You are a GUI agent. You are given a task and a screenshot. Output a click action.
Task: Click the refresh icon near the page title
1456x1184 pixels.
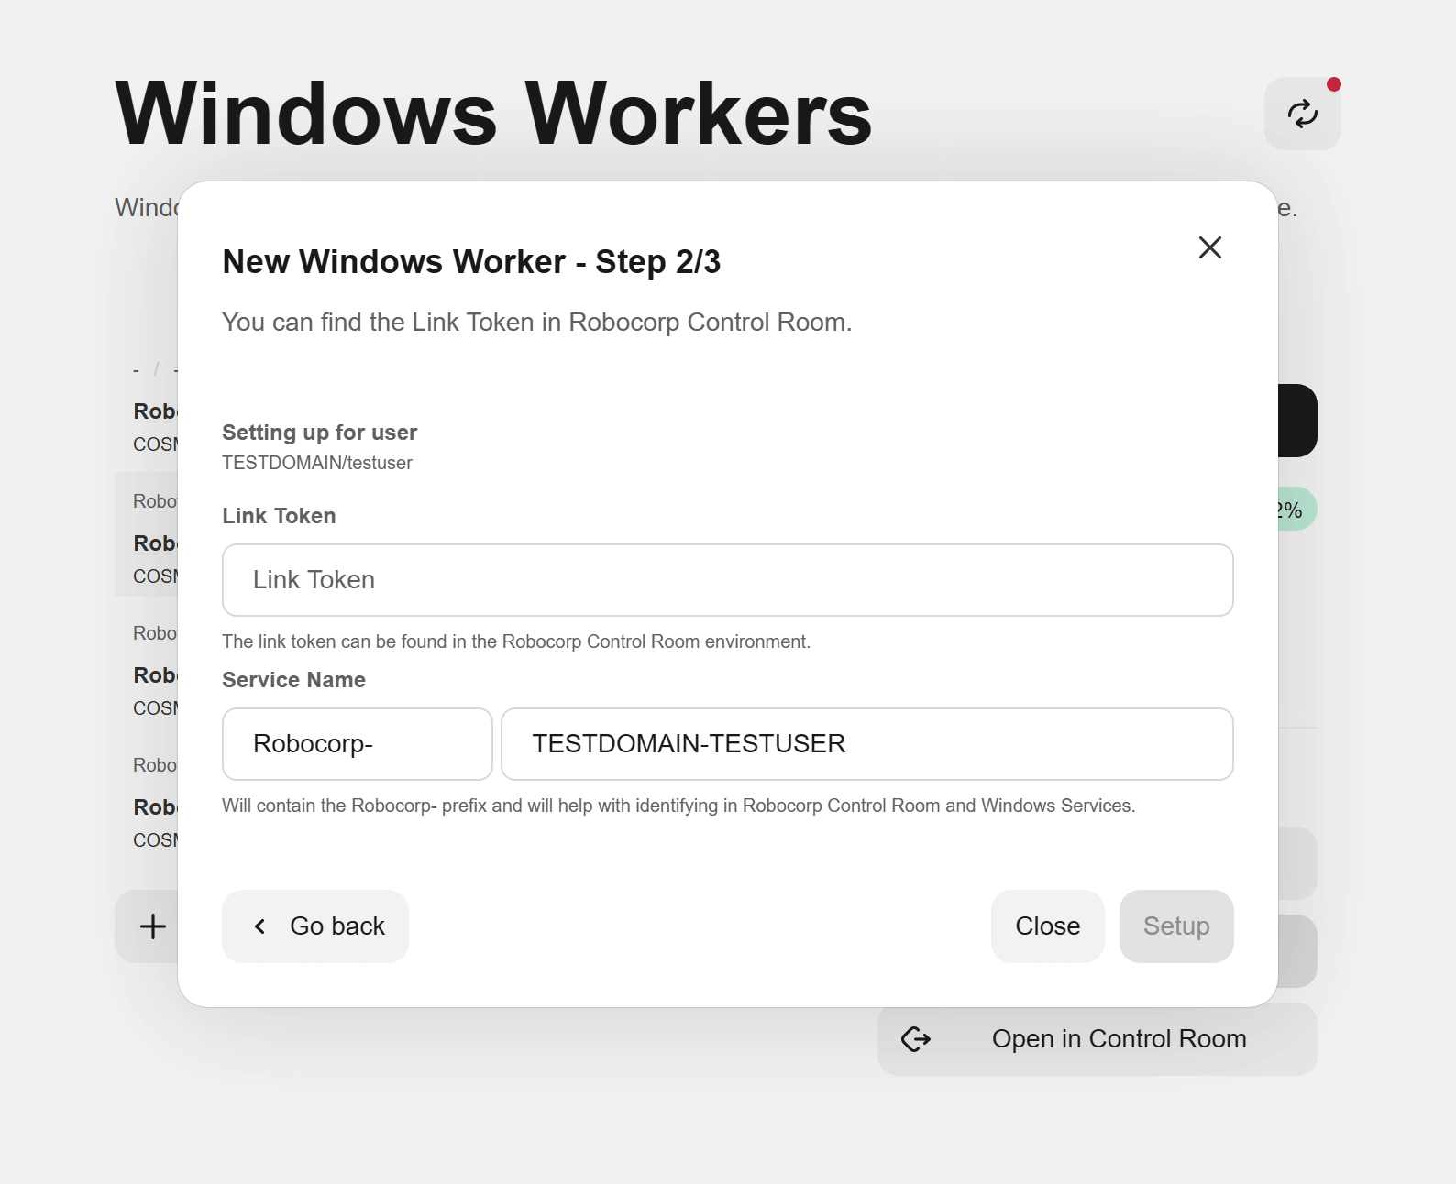1302,114
